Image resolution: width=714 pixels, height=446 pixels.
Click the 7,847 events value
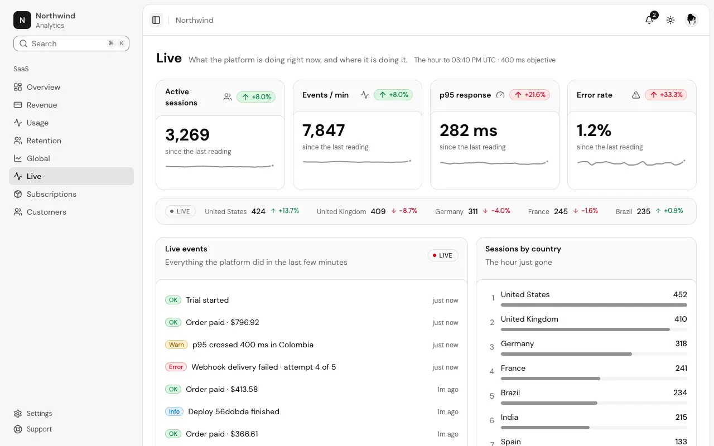click(x=324, y=130)
